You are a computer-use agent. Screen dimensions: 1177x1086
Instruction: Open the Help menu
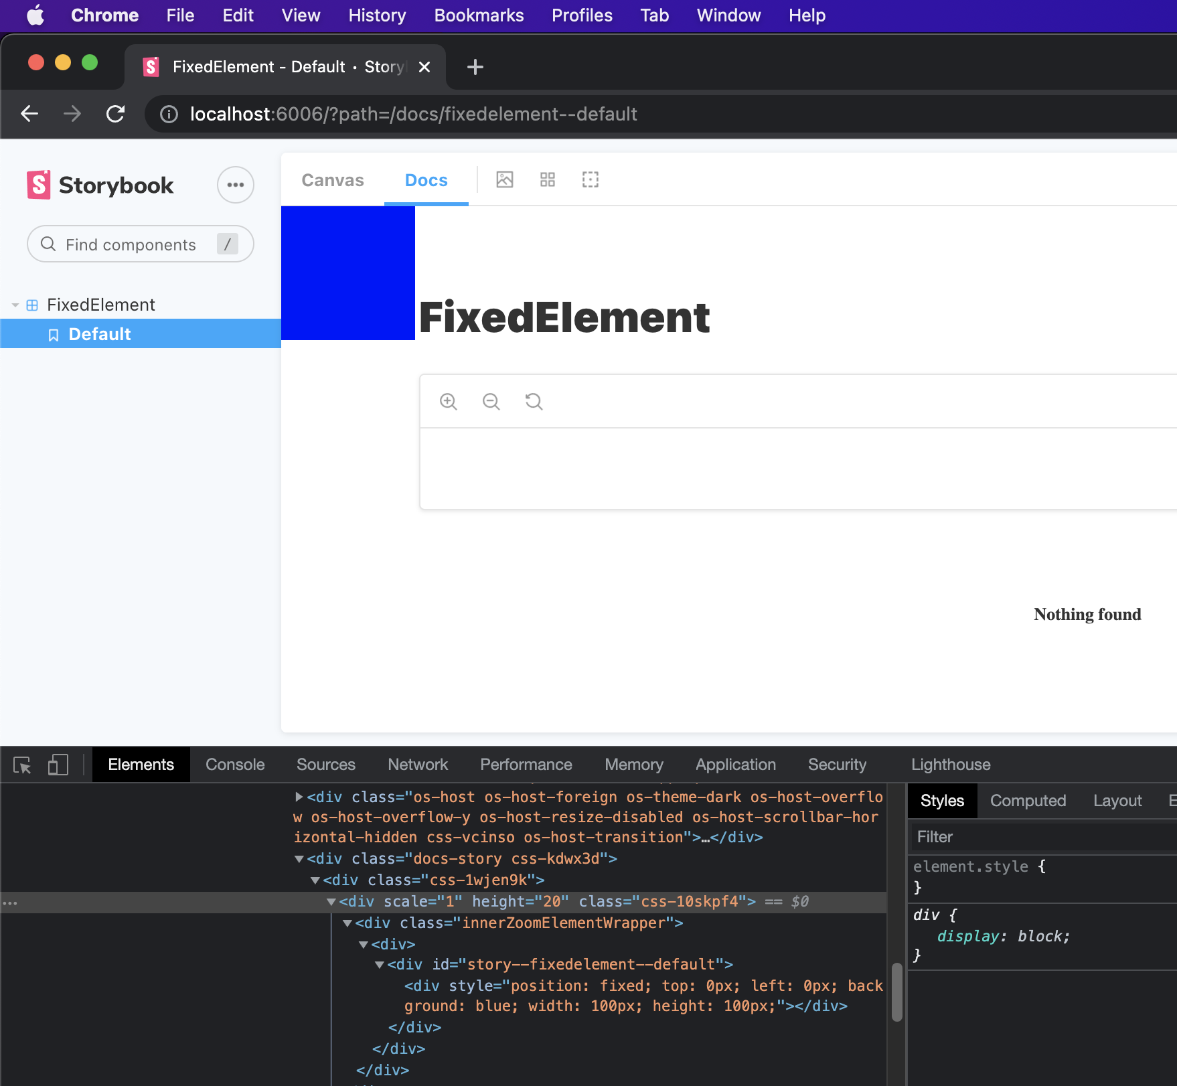(x=807, y=15)
